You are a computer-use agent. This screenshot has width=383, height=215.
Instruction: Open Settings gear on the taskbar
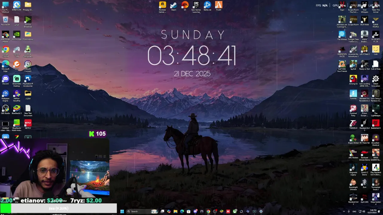[261, 211]
